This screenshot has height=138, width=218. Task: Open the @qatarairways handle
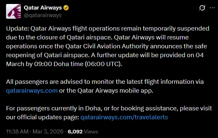[x=43, y=15]
